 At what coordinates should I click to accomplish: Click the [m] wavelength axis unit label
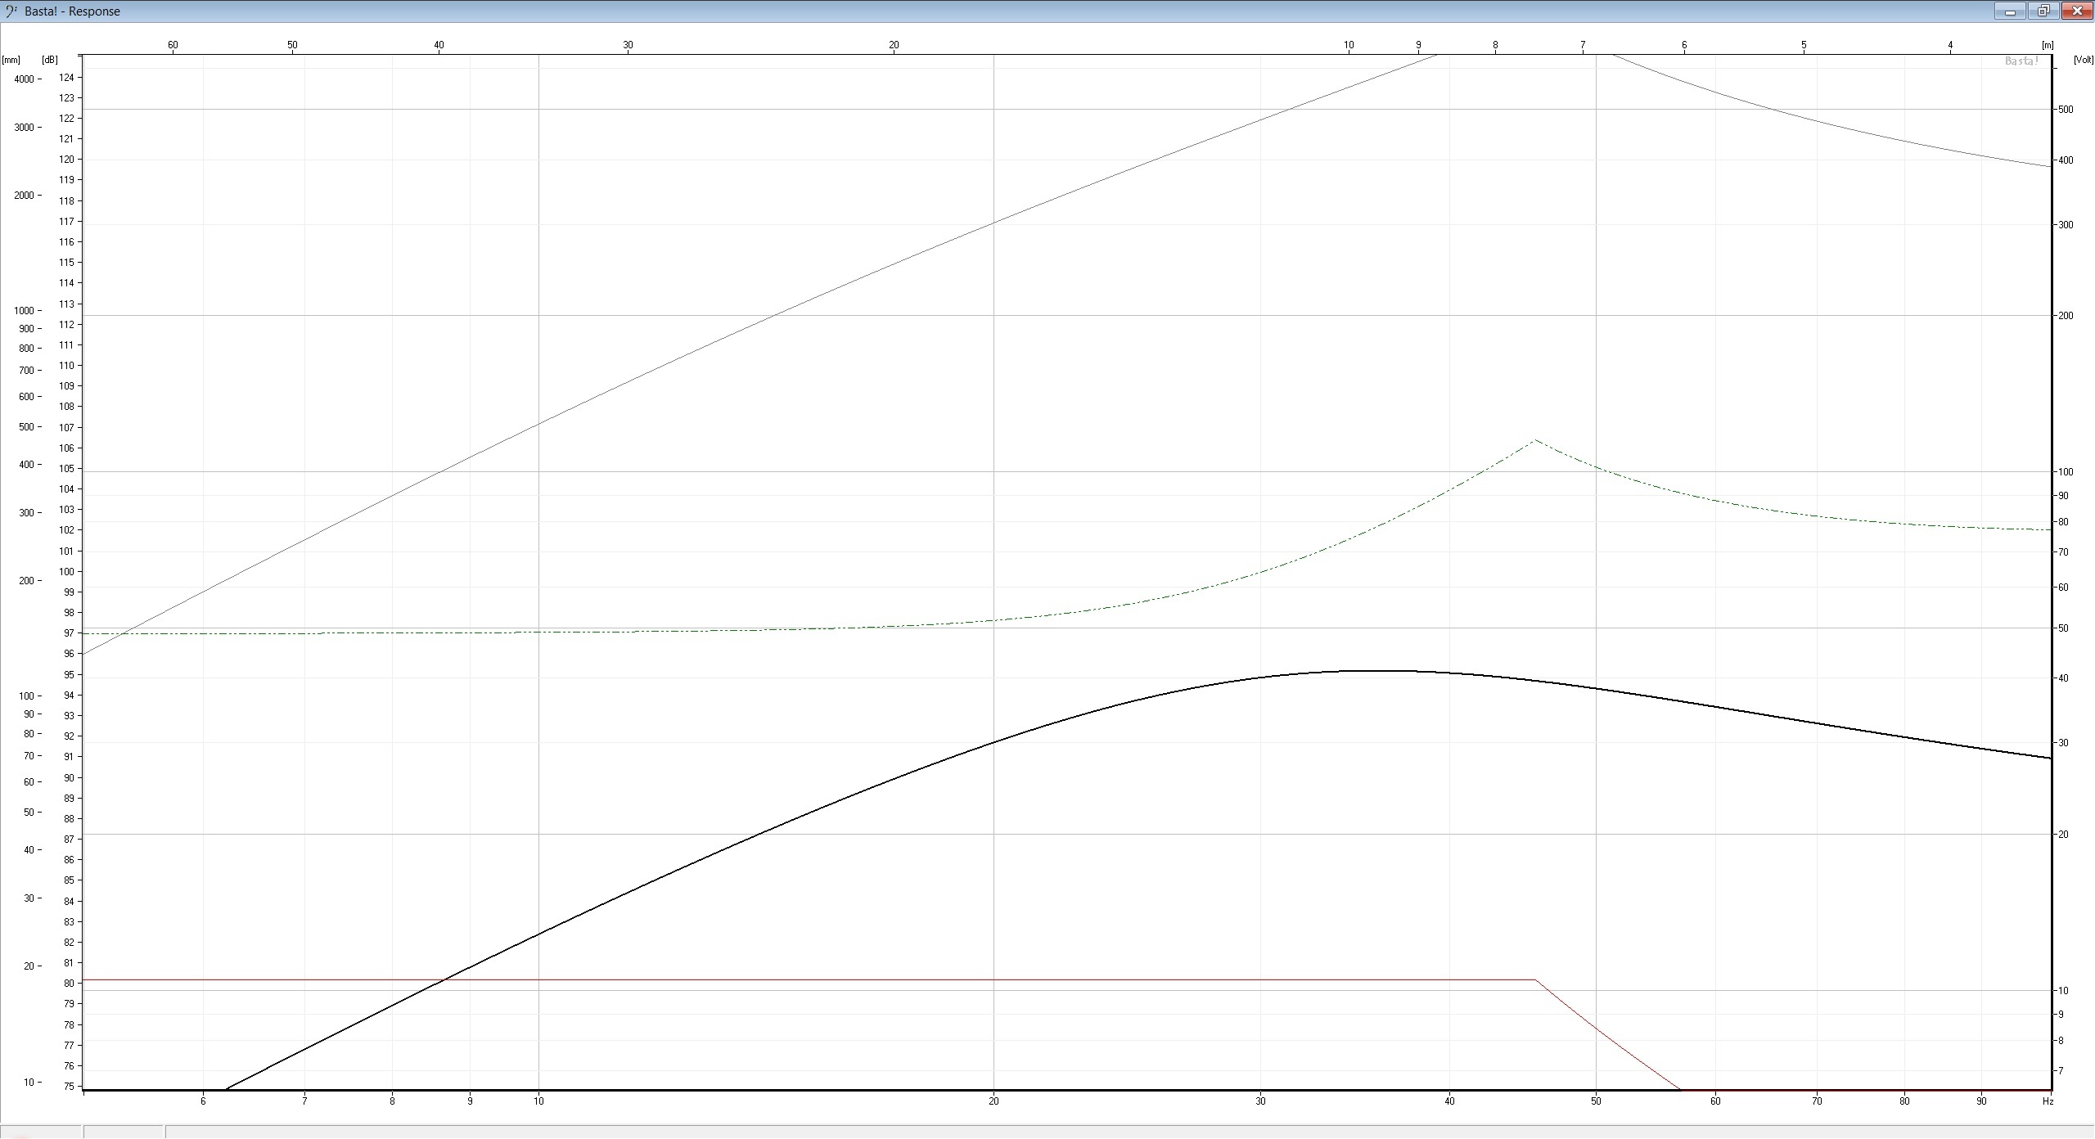pos(2047,46)
